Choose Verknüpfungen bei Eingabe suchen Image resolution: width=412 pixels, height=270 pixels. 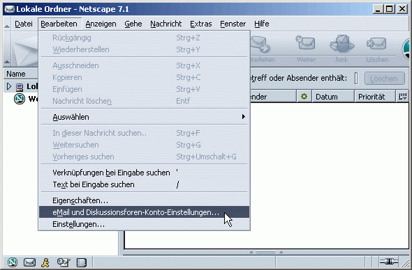click(145, 173)
